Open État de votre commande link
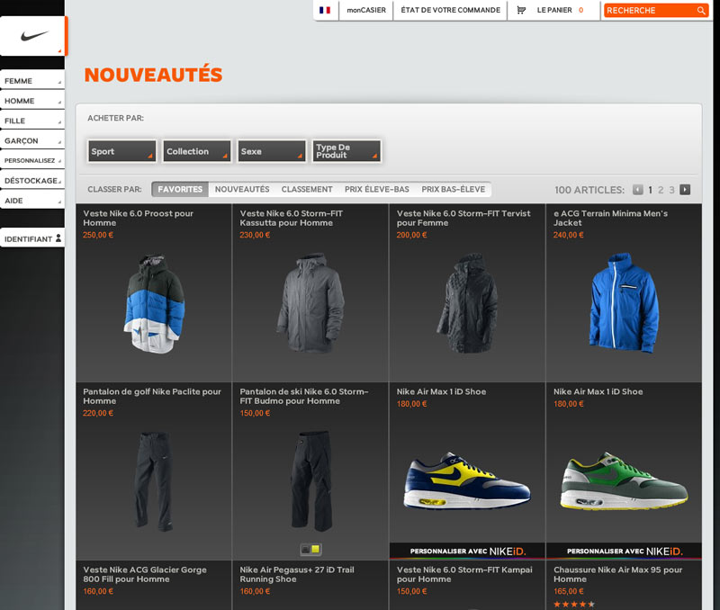This screenshot has height=610, width=720. pyautogui.click(x=450, y=10)
